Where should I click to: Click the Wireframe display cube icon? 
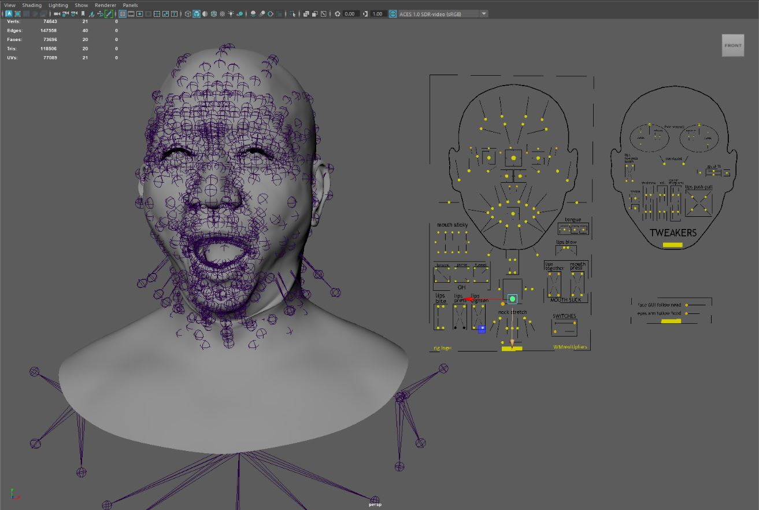(x=188, y=14)
